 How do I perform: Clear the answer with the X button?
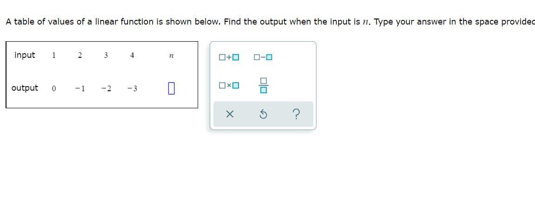coord(229,114)
